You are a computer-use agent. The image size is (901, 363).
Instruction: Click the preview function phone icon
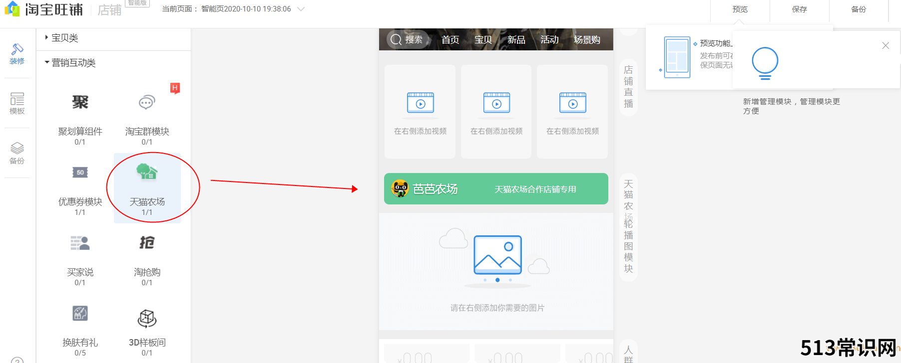[x=677, y=57]
